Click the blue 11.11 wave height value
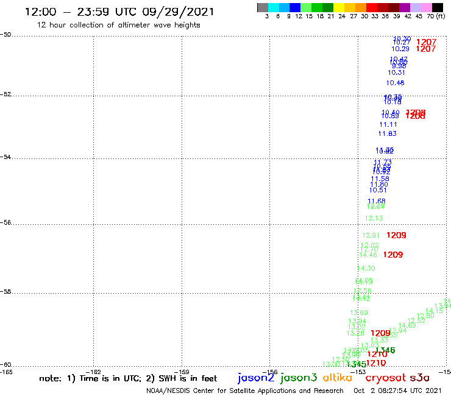This screenshot has height=396, width=451. point(388,124)
